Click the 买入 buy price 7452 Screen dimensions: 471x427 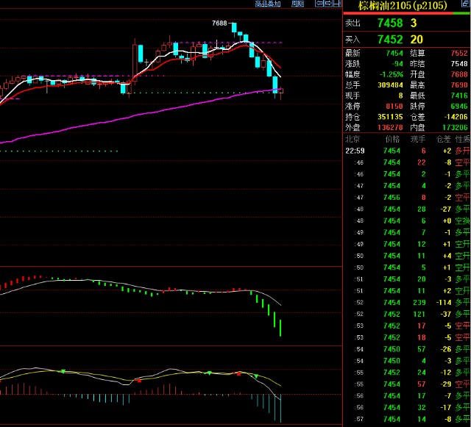point(390,40)
